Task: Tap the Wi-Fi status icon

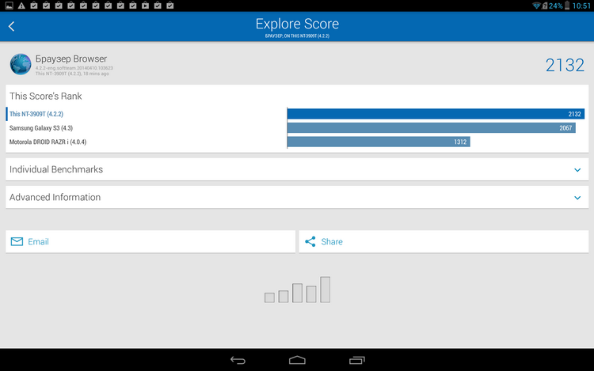Action: [536, 6]
